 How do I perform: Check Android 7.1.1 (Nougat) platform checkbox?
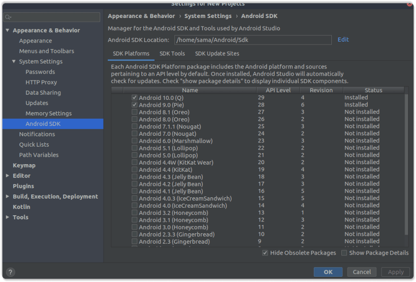pyautogui.click(x=135, y=126)
